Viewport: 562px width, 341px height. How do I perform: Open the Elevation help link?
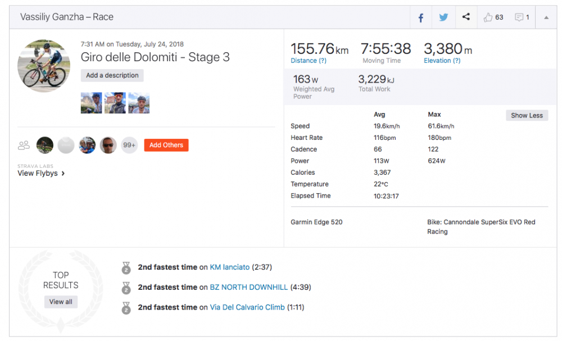click(442, 61)
